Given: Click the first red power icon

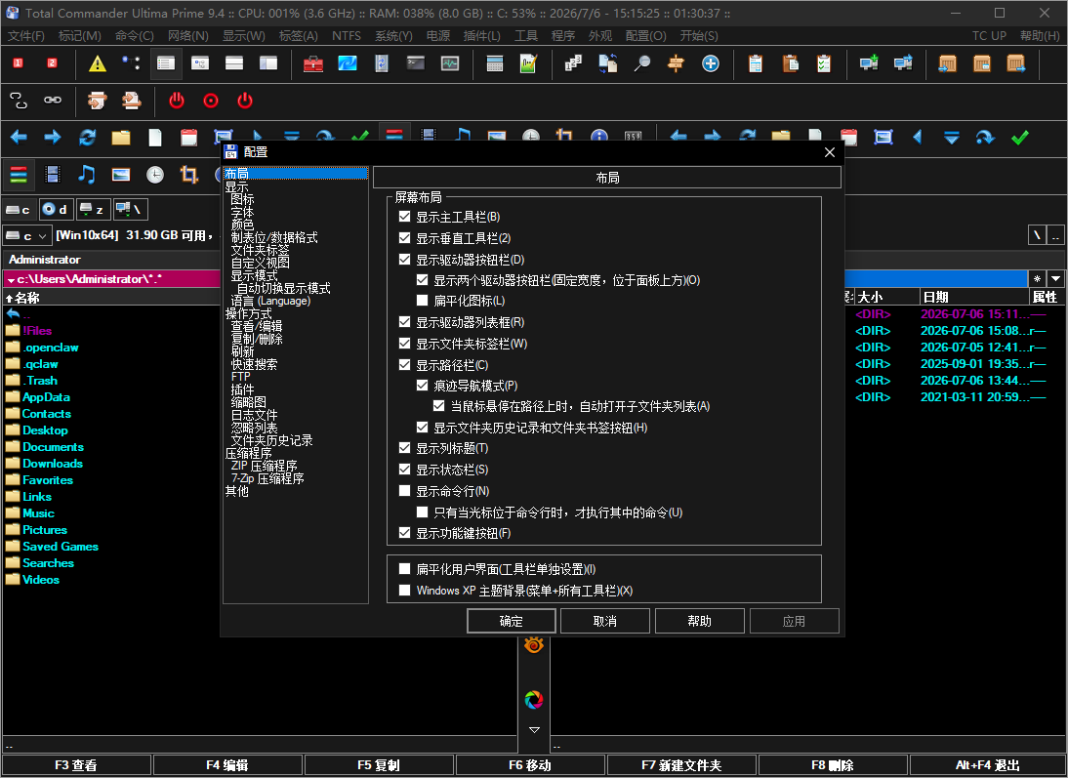Looking at the screenshot, I should tap(177, 101).
